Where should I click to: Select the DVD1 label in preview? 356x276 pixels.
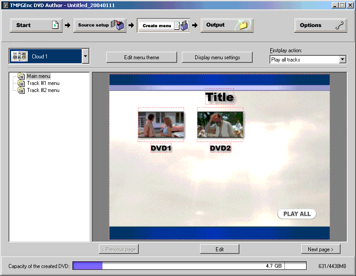pos(161,148)
